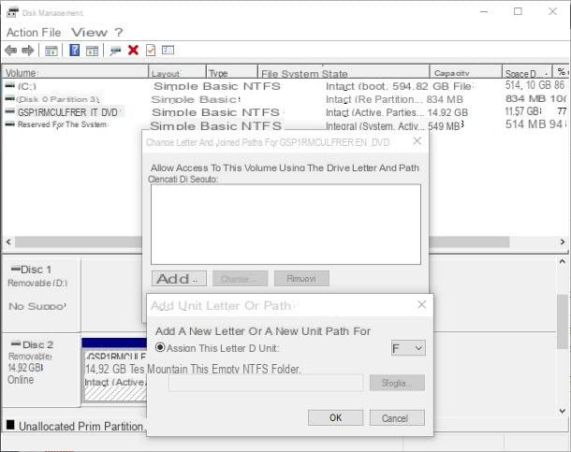The width and height of the screenshot is (571, 452).
Task: Click the Disk Management title bar app icon
Action: [12, 12]
